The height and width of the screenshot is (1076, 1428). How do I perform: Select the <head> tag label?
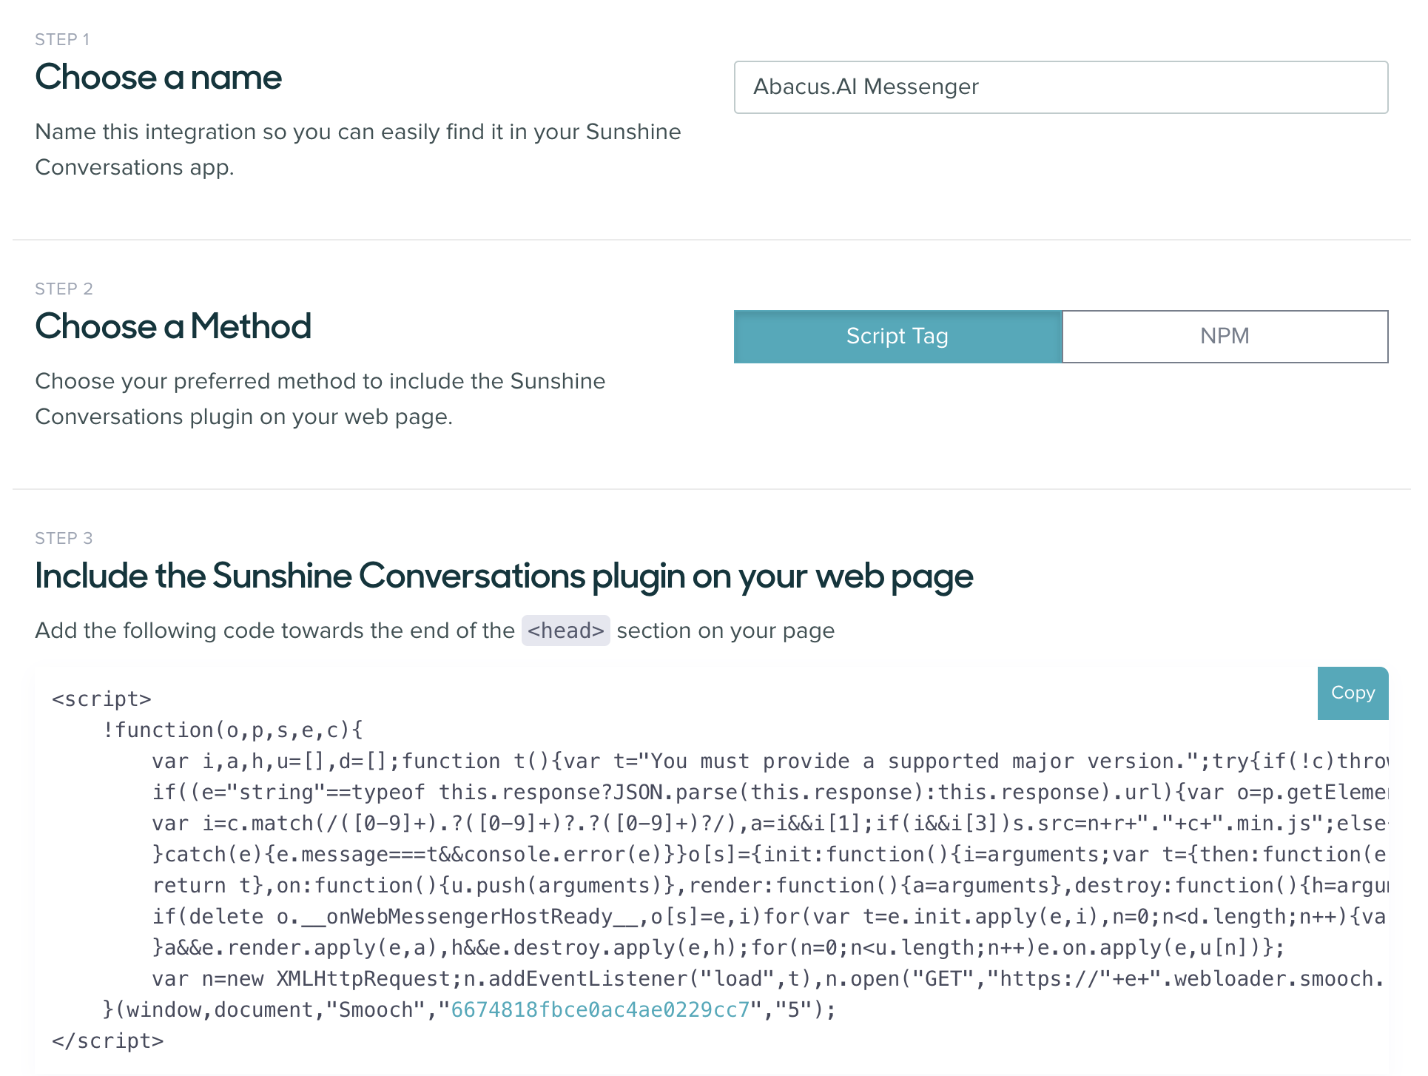click(565, 631)
